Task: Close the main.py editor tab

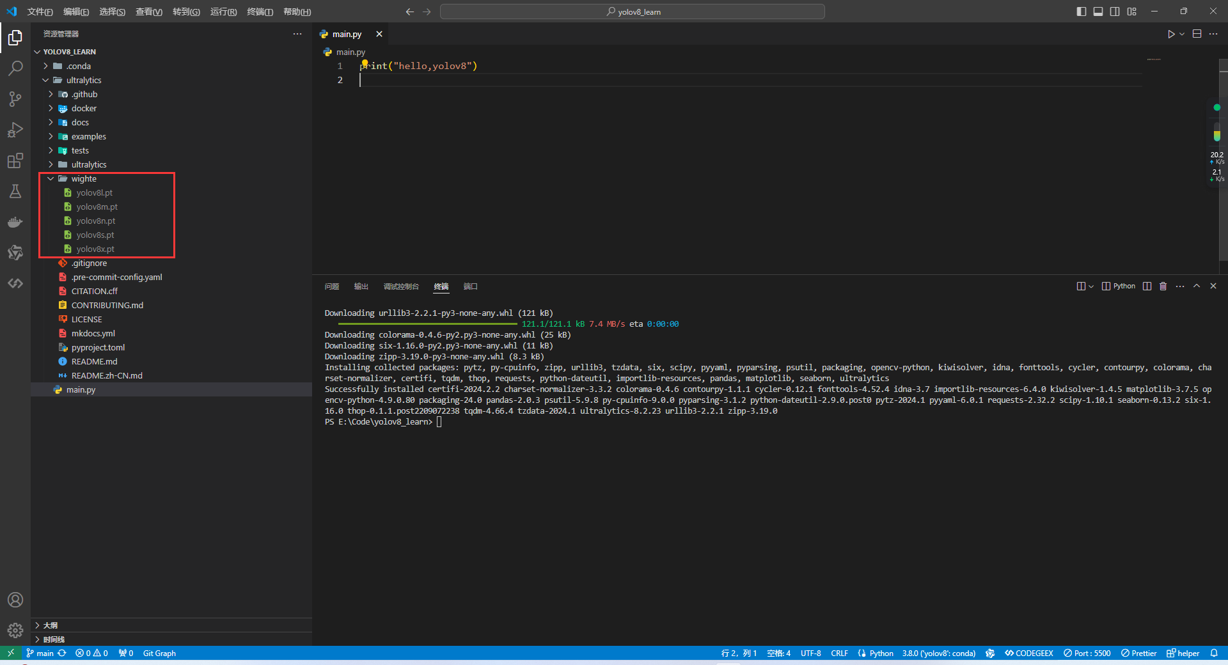Action: tap(379, 34)
